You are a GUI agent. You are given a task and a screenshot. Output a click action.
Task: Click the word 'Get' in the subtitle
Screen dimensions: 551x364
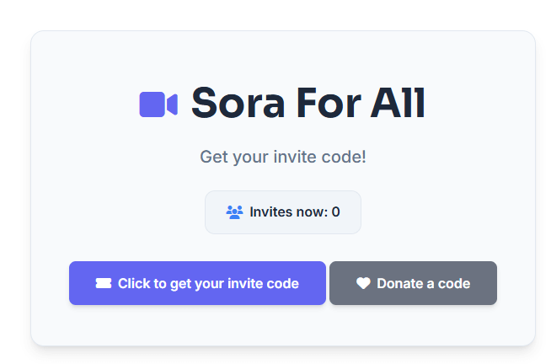coord(212,157)
